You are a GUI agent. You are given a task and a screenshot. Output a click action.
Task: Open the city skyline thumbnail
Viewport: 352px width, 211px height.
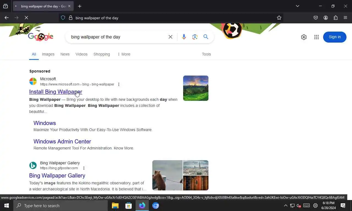[196, 168]
